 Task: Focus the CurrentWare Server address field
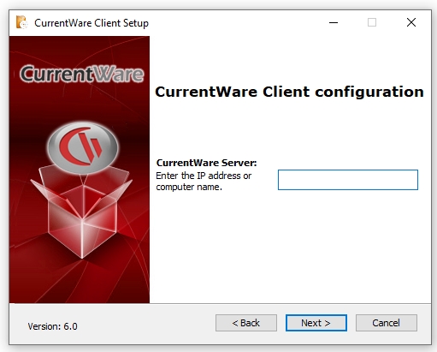pyautogui.click(x=348, y=180)
